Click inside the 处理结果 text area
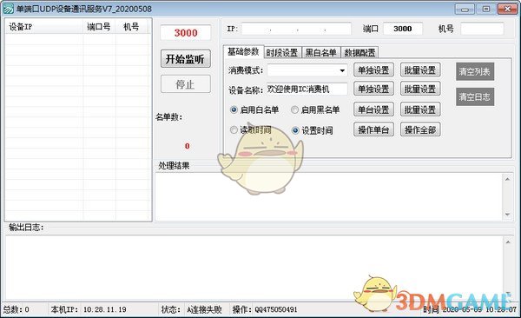The width and height of the screenshot is (521, 318). tap(329, 196)
